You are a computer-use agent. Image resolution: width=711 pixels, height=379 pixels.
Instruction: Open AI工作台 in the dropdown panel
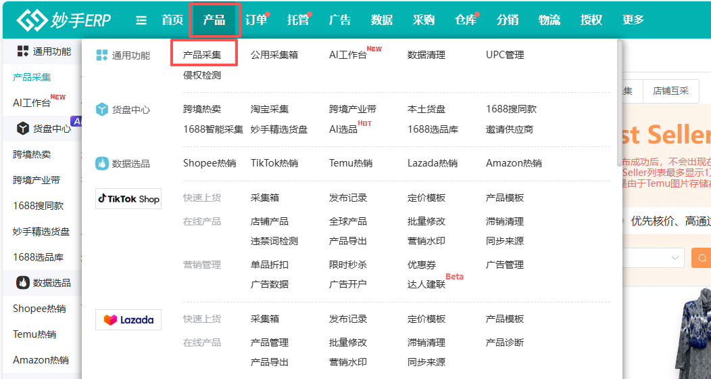(348, 55)
